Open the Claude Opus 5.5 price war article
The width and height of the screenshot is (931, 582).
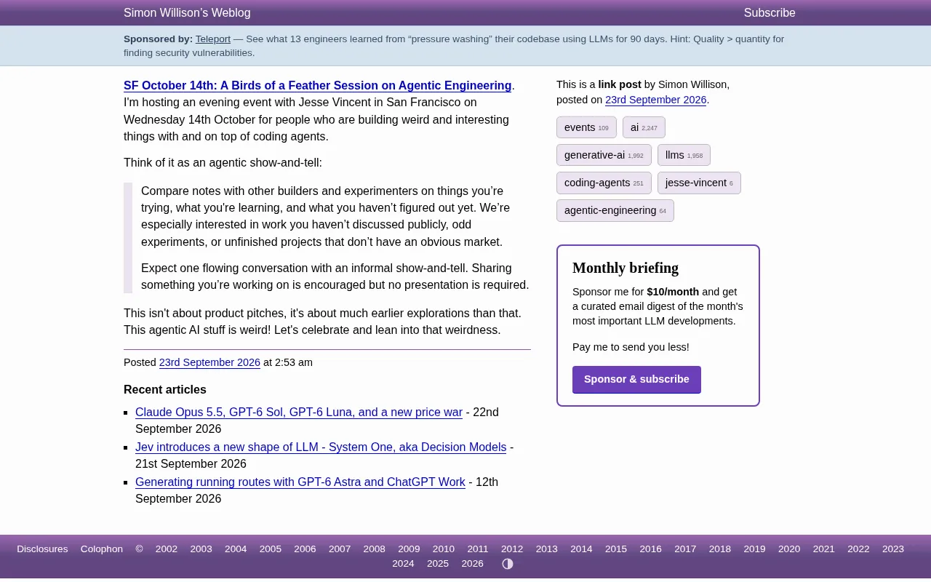[x=299, y=412]
